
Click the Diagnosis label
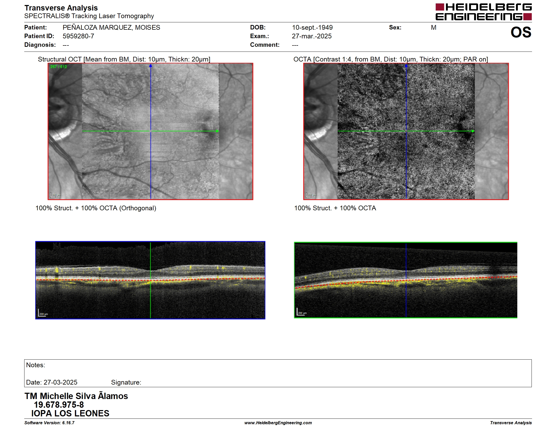tap(40, 45)
